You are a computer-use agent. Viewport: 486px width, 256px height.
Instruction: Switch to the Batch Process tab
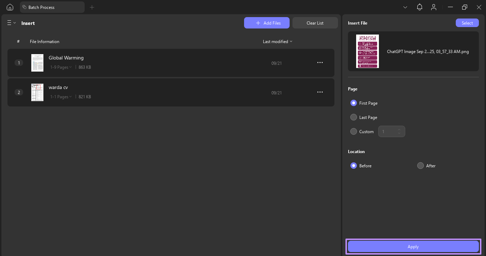click(x=52, y=7)
